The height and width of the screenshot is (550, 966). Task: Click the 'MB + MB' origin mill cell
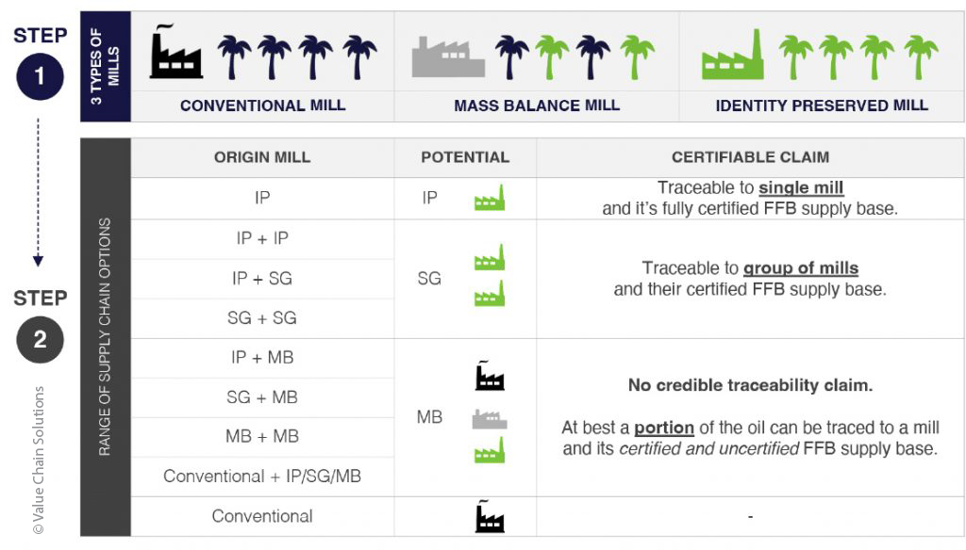click(x=262, y=437)
